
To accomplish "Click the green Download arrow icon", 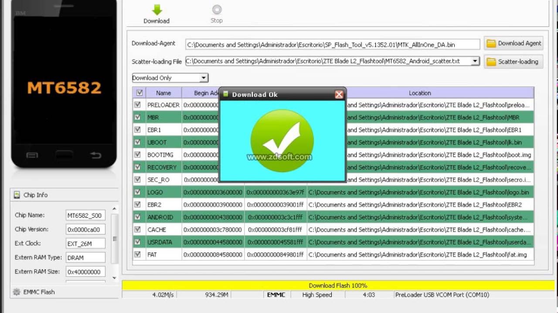I will pyautogui.click(x=157, y=10).
